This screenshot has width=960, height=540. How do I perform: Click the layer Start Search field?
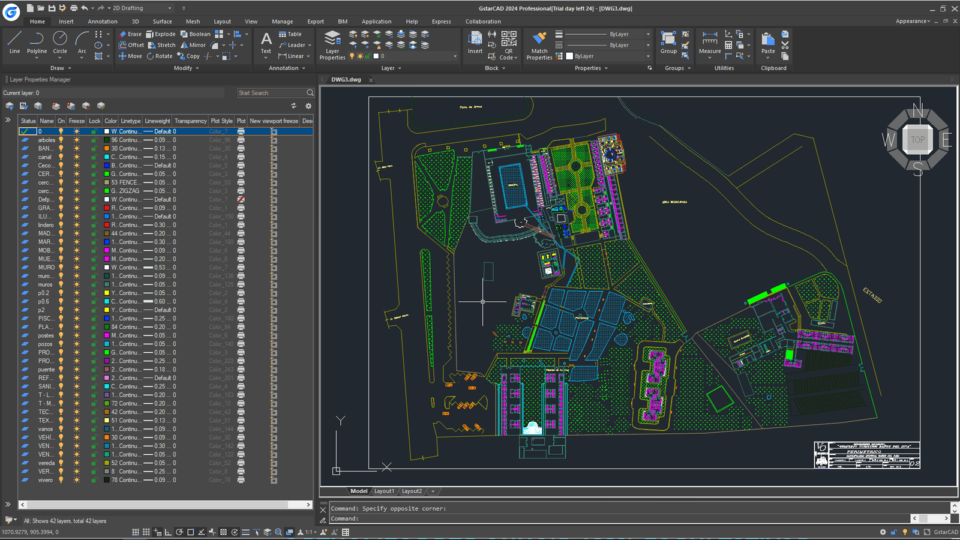tap(271, 93)
